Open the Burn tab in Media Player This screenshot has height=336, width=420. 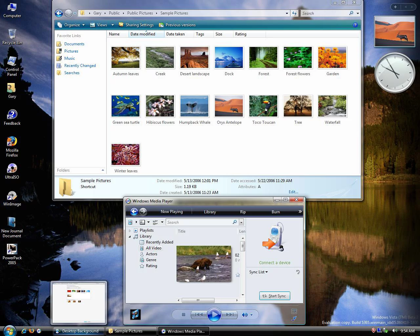click(276, 212)
